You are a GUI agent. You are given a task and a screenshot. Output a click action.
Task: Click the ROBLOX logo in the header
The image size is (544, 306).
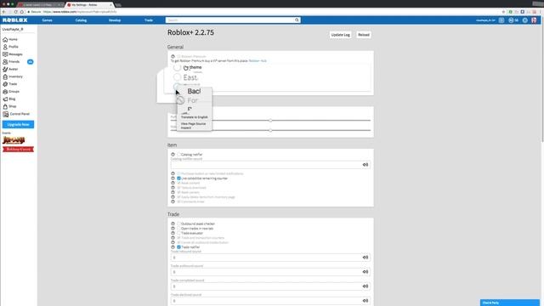[x=15, y=20]
